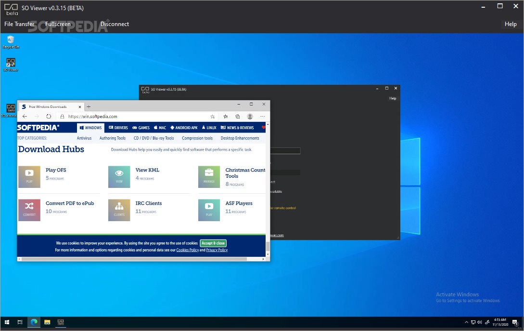
Task: Open the Play OFS link
Action: (x=56, y=170)
